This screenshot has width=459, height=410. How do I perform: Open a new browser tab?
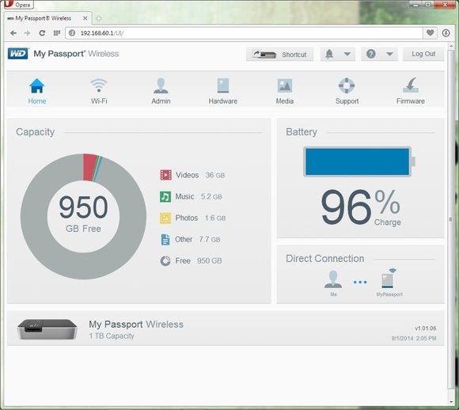[x=99, y=18]
